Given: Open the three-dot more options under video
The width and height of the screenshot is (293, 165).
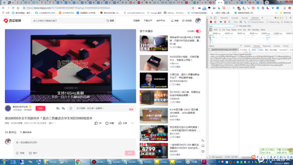Looking at the screenshot, I should [x=132, y=123].
